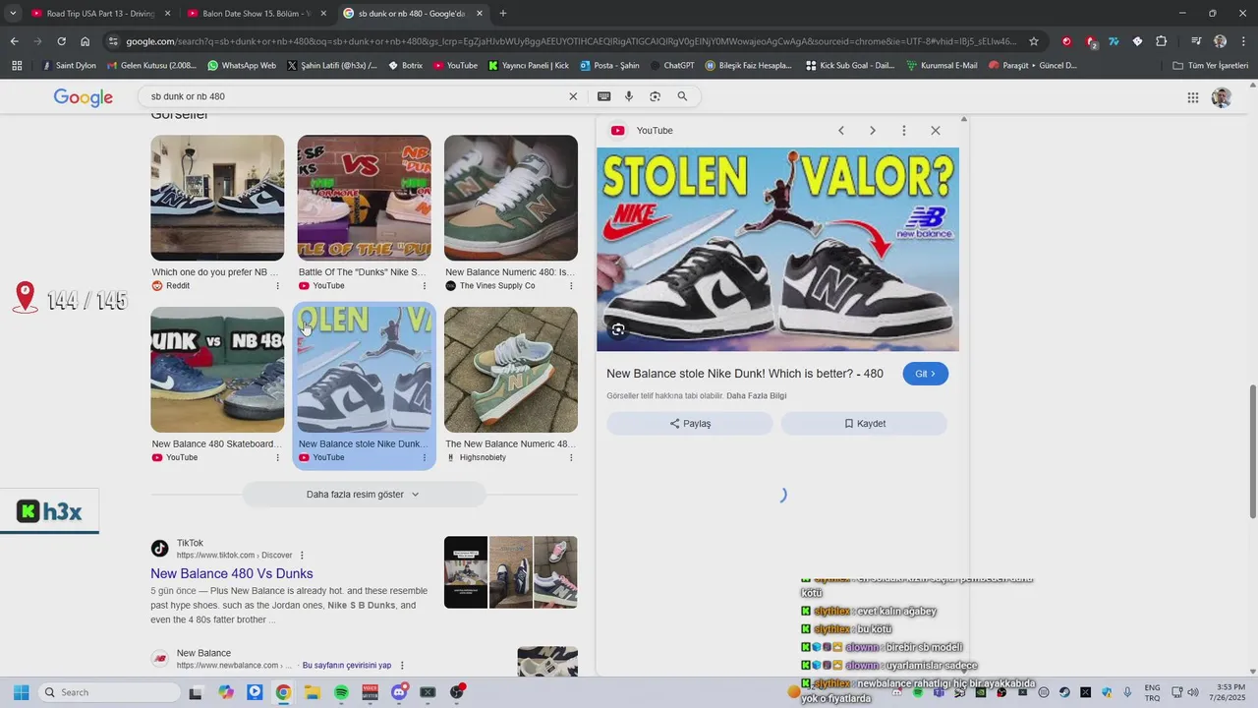Open the Yayıncı Paneli | Kick bookmark

click(x=528, y=66)
